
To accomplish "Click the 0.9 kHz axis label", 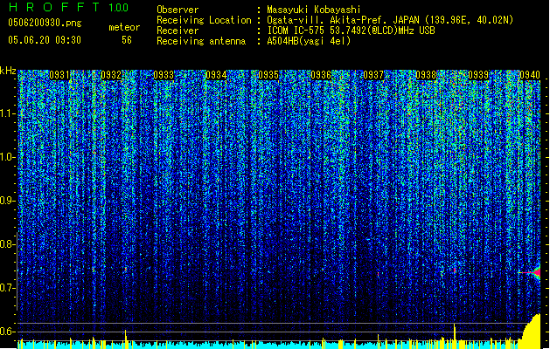I will pos(7,201).
